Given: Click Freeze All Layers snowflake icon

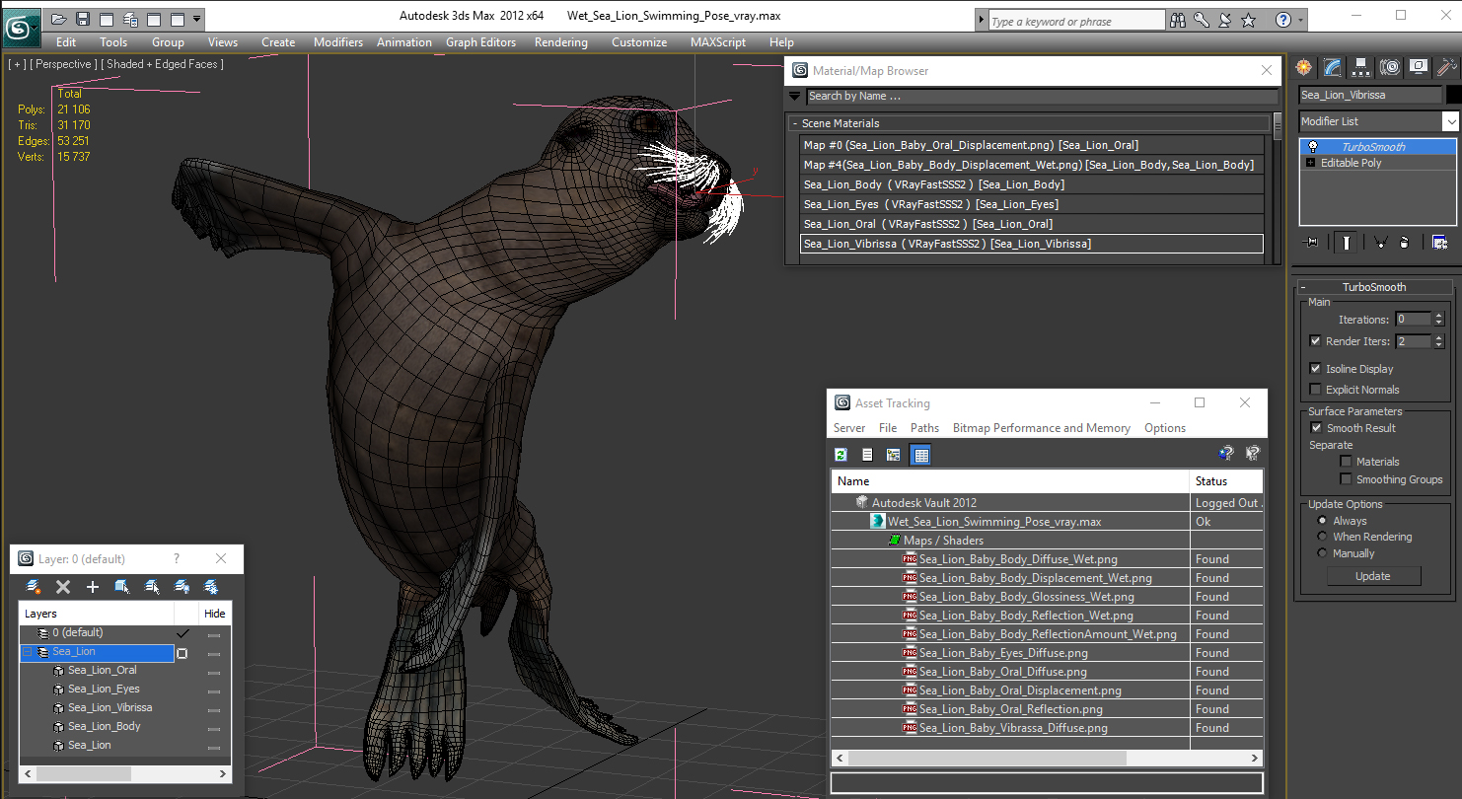Looking at the screenshot, I should point(211,587).
